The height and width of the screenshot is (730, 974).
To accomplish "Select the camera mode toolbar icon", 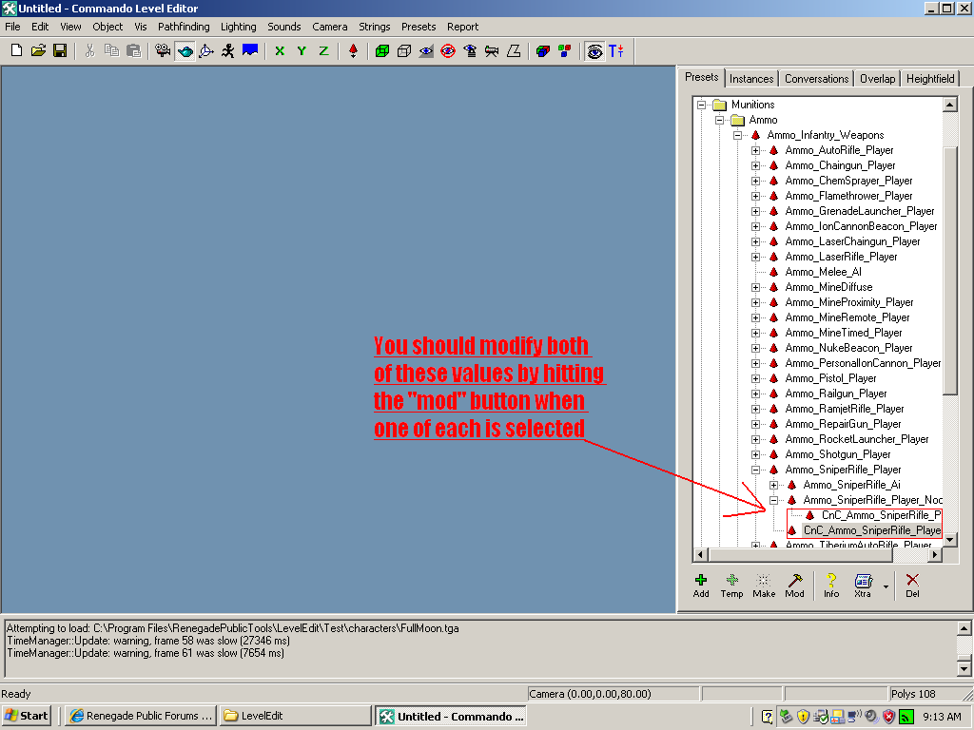I will coord(163,50).
